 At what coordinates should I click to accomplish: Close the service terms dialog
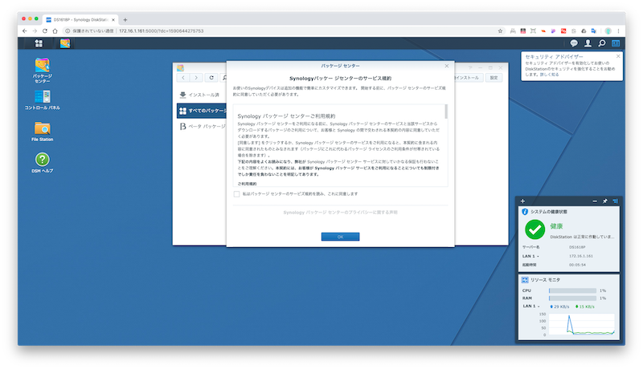point(447,66)
